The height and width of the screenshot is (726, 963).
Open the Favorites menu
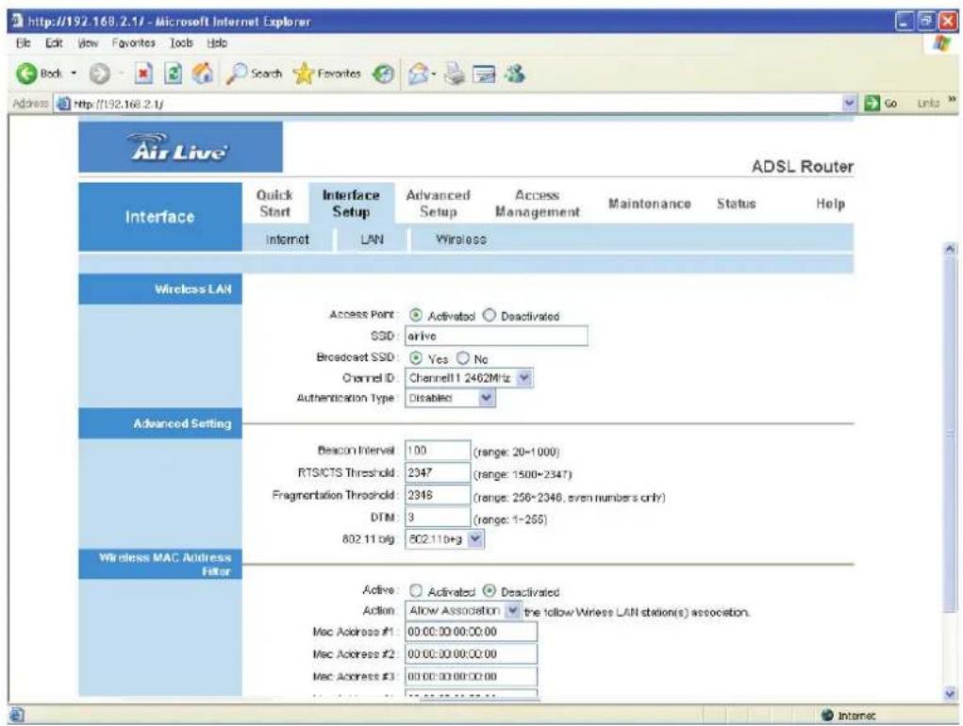click(133, 43)
